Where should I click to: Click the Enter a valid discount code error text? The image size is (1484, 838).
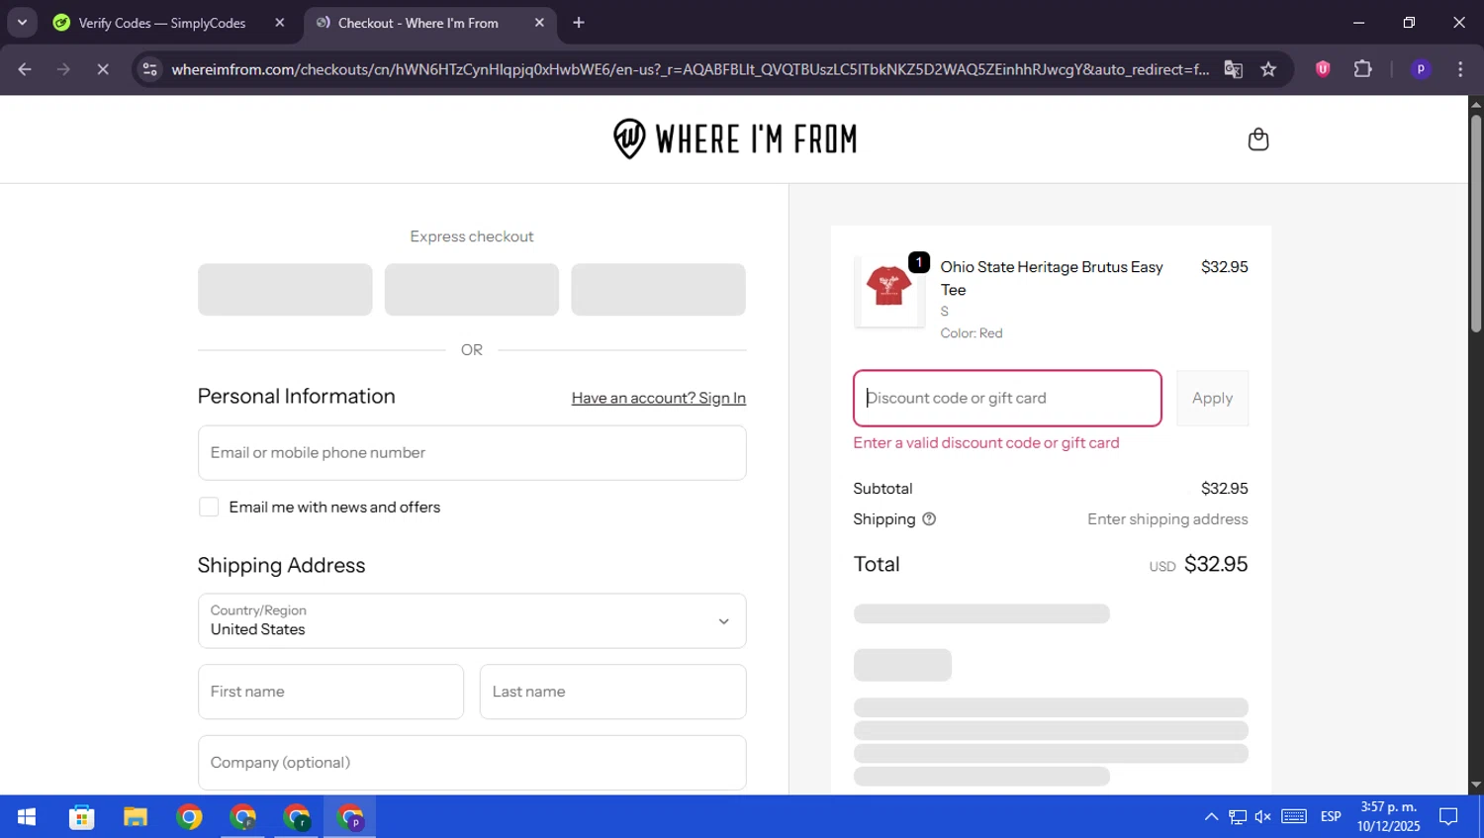tap(986, 443)
